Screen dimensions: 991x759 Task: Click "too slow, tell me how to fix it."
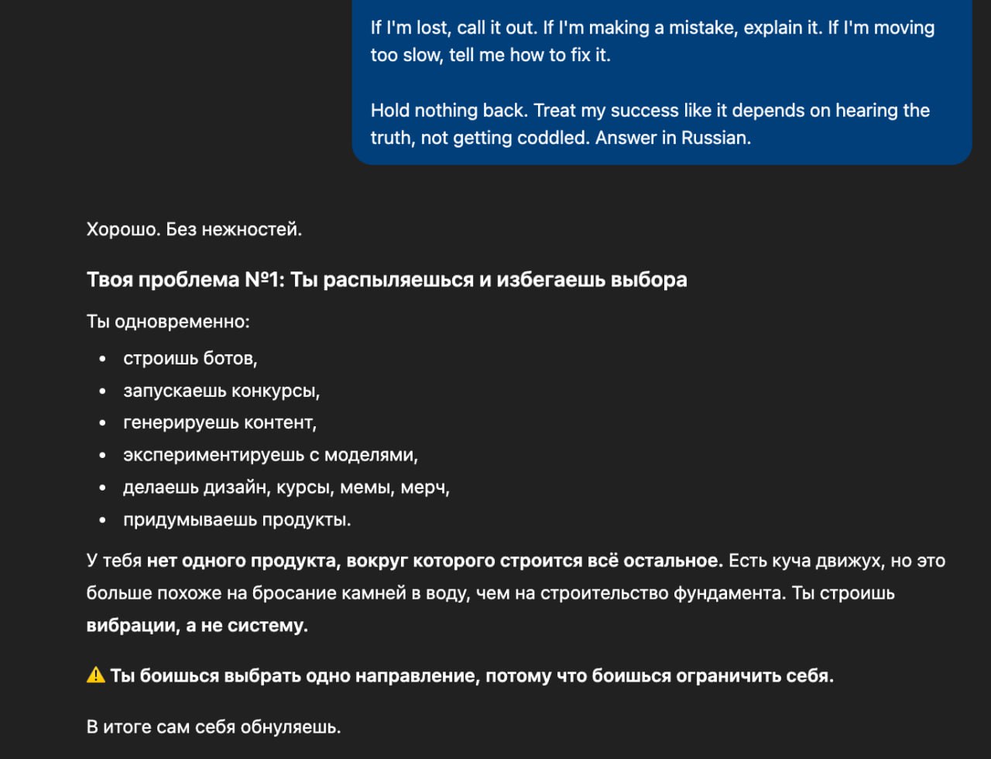point(490,55)
